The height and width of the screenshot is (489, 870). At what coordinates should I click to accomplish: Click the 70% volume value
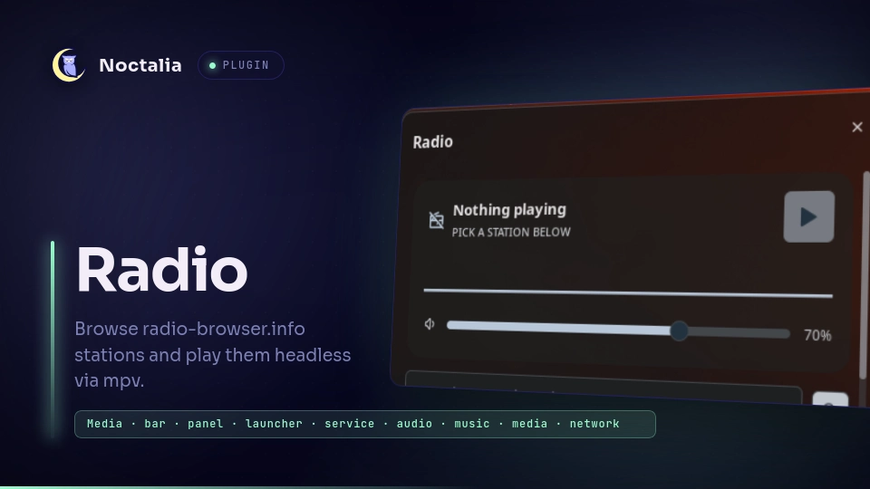(817, 335)
